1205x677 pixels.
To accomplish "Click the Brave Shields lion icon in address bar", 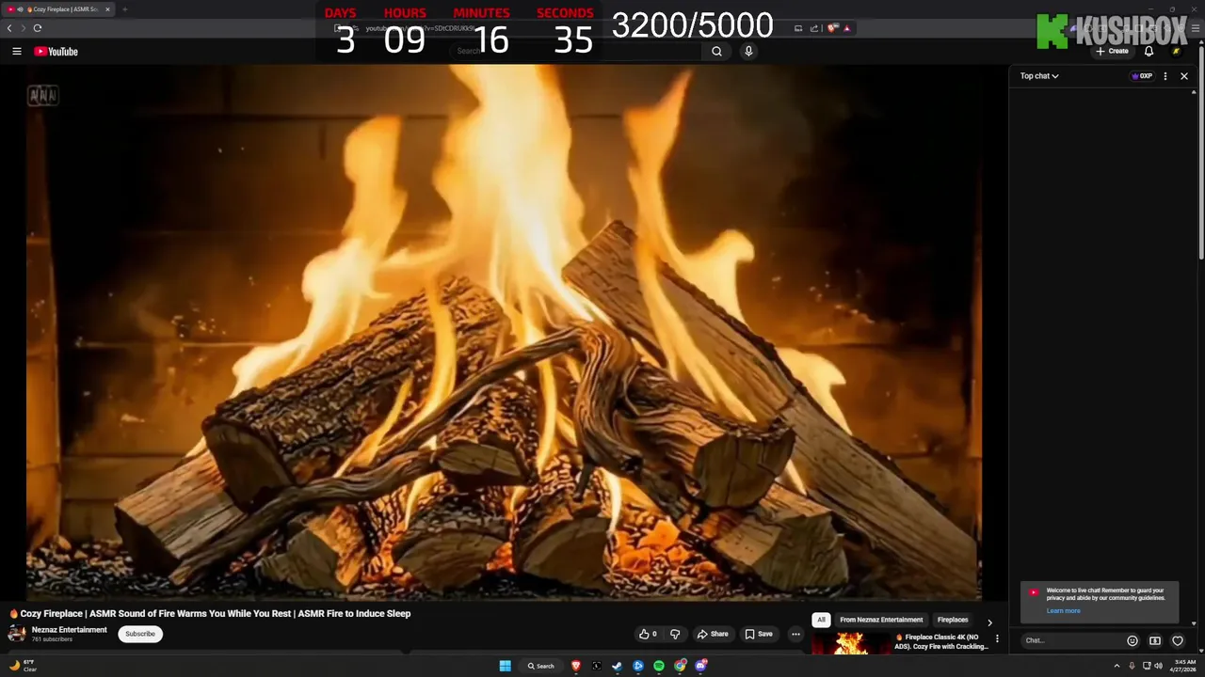I will (832, 28).
